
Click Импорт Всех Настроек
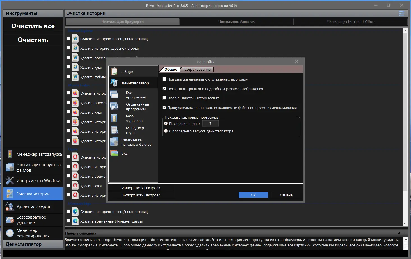click(141, 188)
